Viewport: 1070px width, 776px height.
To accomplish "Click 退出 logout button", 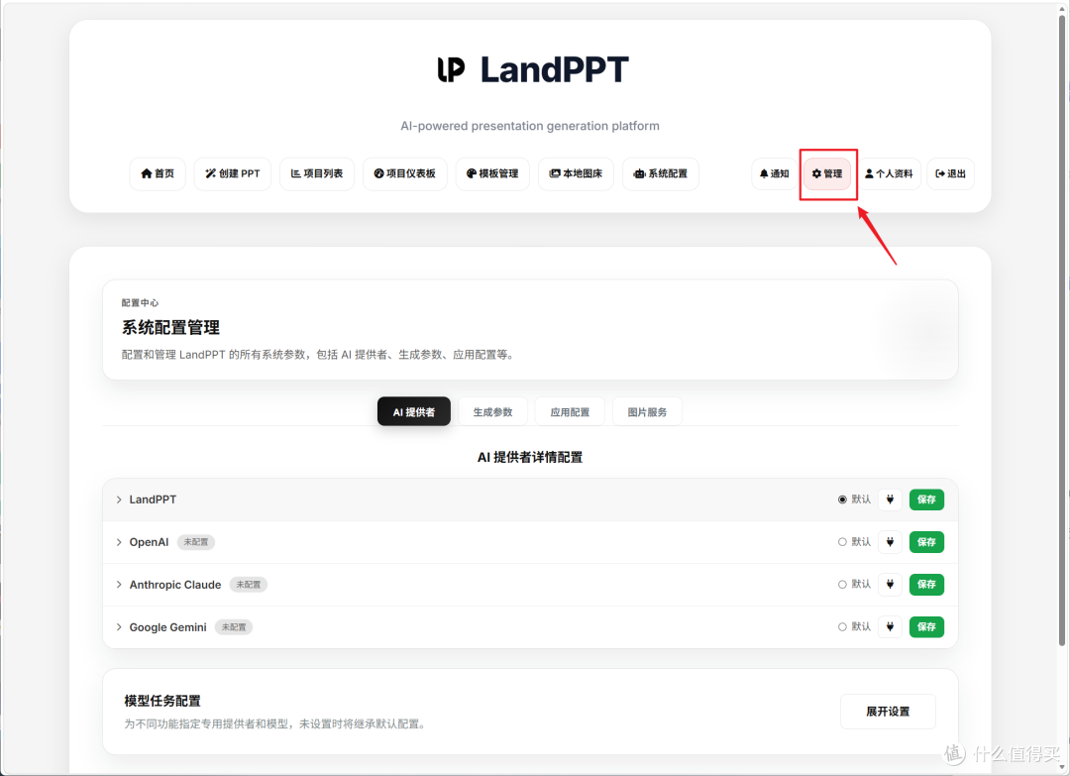I will click(x=950, y=174).
